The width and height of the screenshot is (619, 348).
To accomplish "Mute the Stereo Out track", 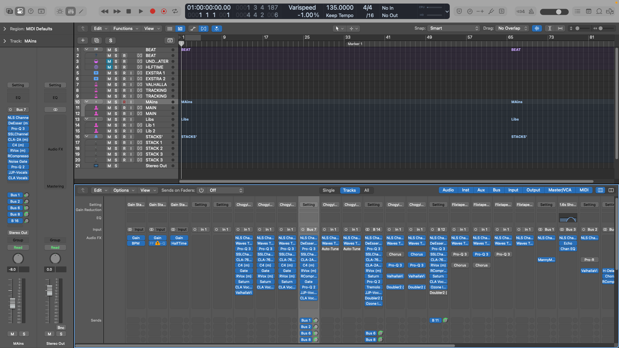I will [109, 166].
